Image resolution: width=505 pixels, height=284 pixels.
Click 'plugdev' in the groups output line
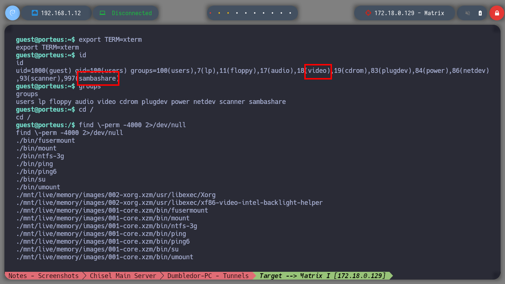point(155,102)
